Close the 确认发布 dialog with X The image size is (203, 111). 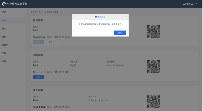125,17
